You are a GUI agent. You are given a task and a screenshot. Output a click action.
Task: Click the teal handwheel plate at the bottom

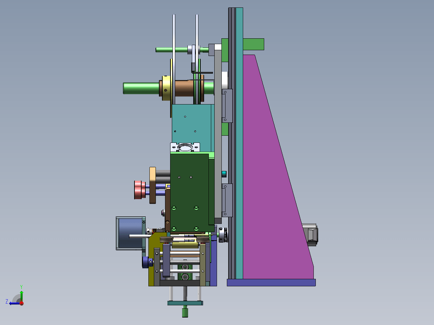[x=185, y=303]
